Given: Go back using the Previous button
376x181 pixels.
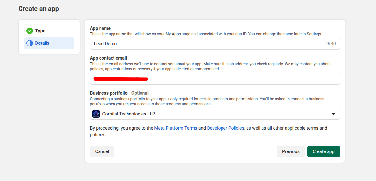Looking at the screenshot, I should [x=290, y=151].
